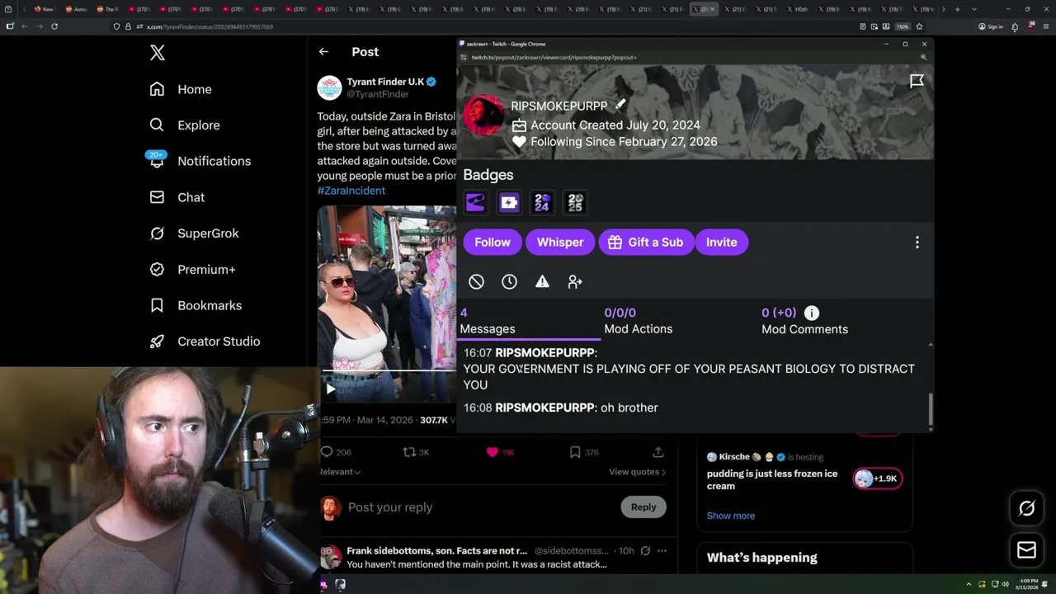The width and height of the screenshot is (1056, 594).
Task: Click the +1.9K listeners pill for Kirsche space
Action: pos(877,478)
